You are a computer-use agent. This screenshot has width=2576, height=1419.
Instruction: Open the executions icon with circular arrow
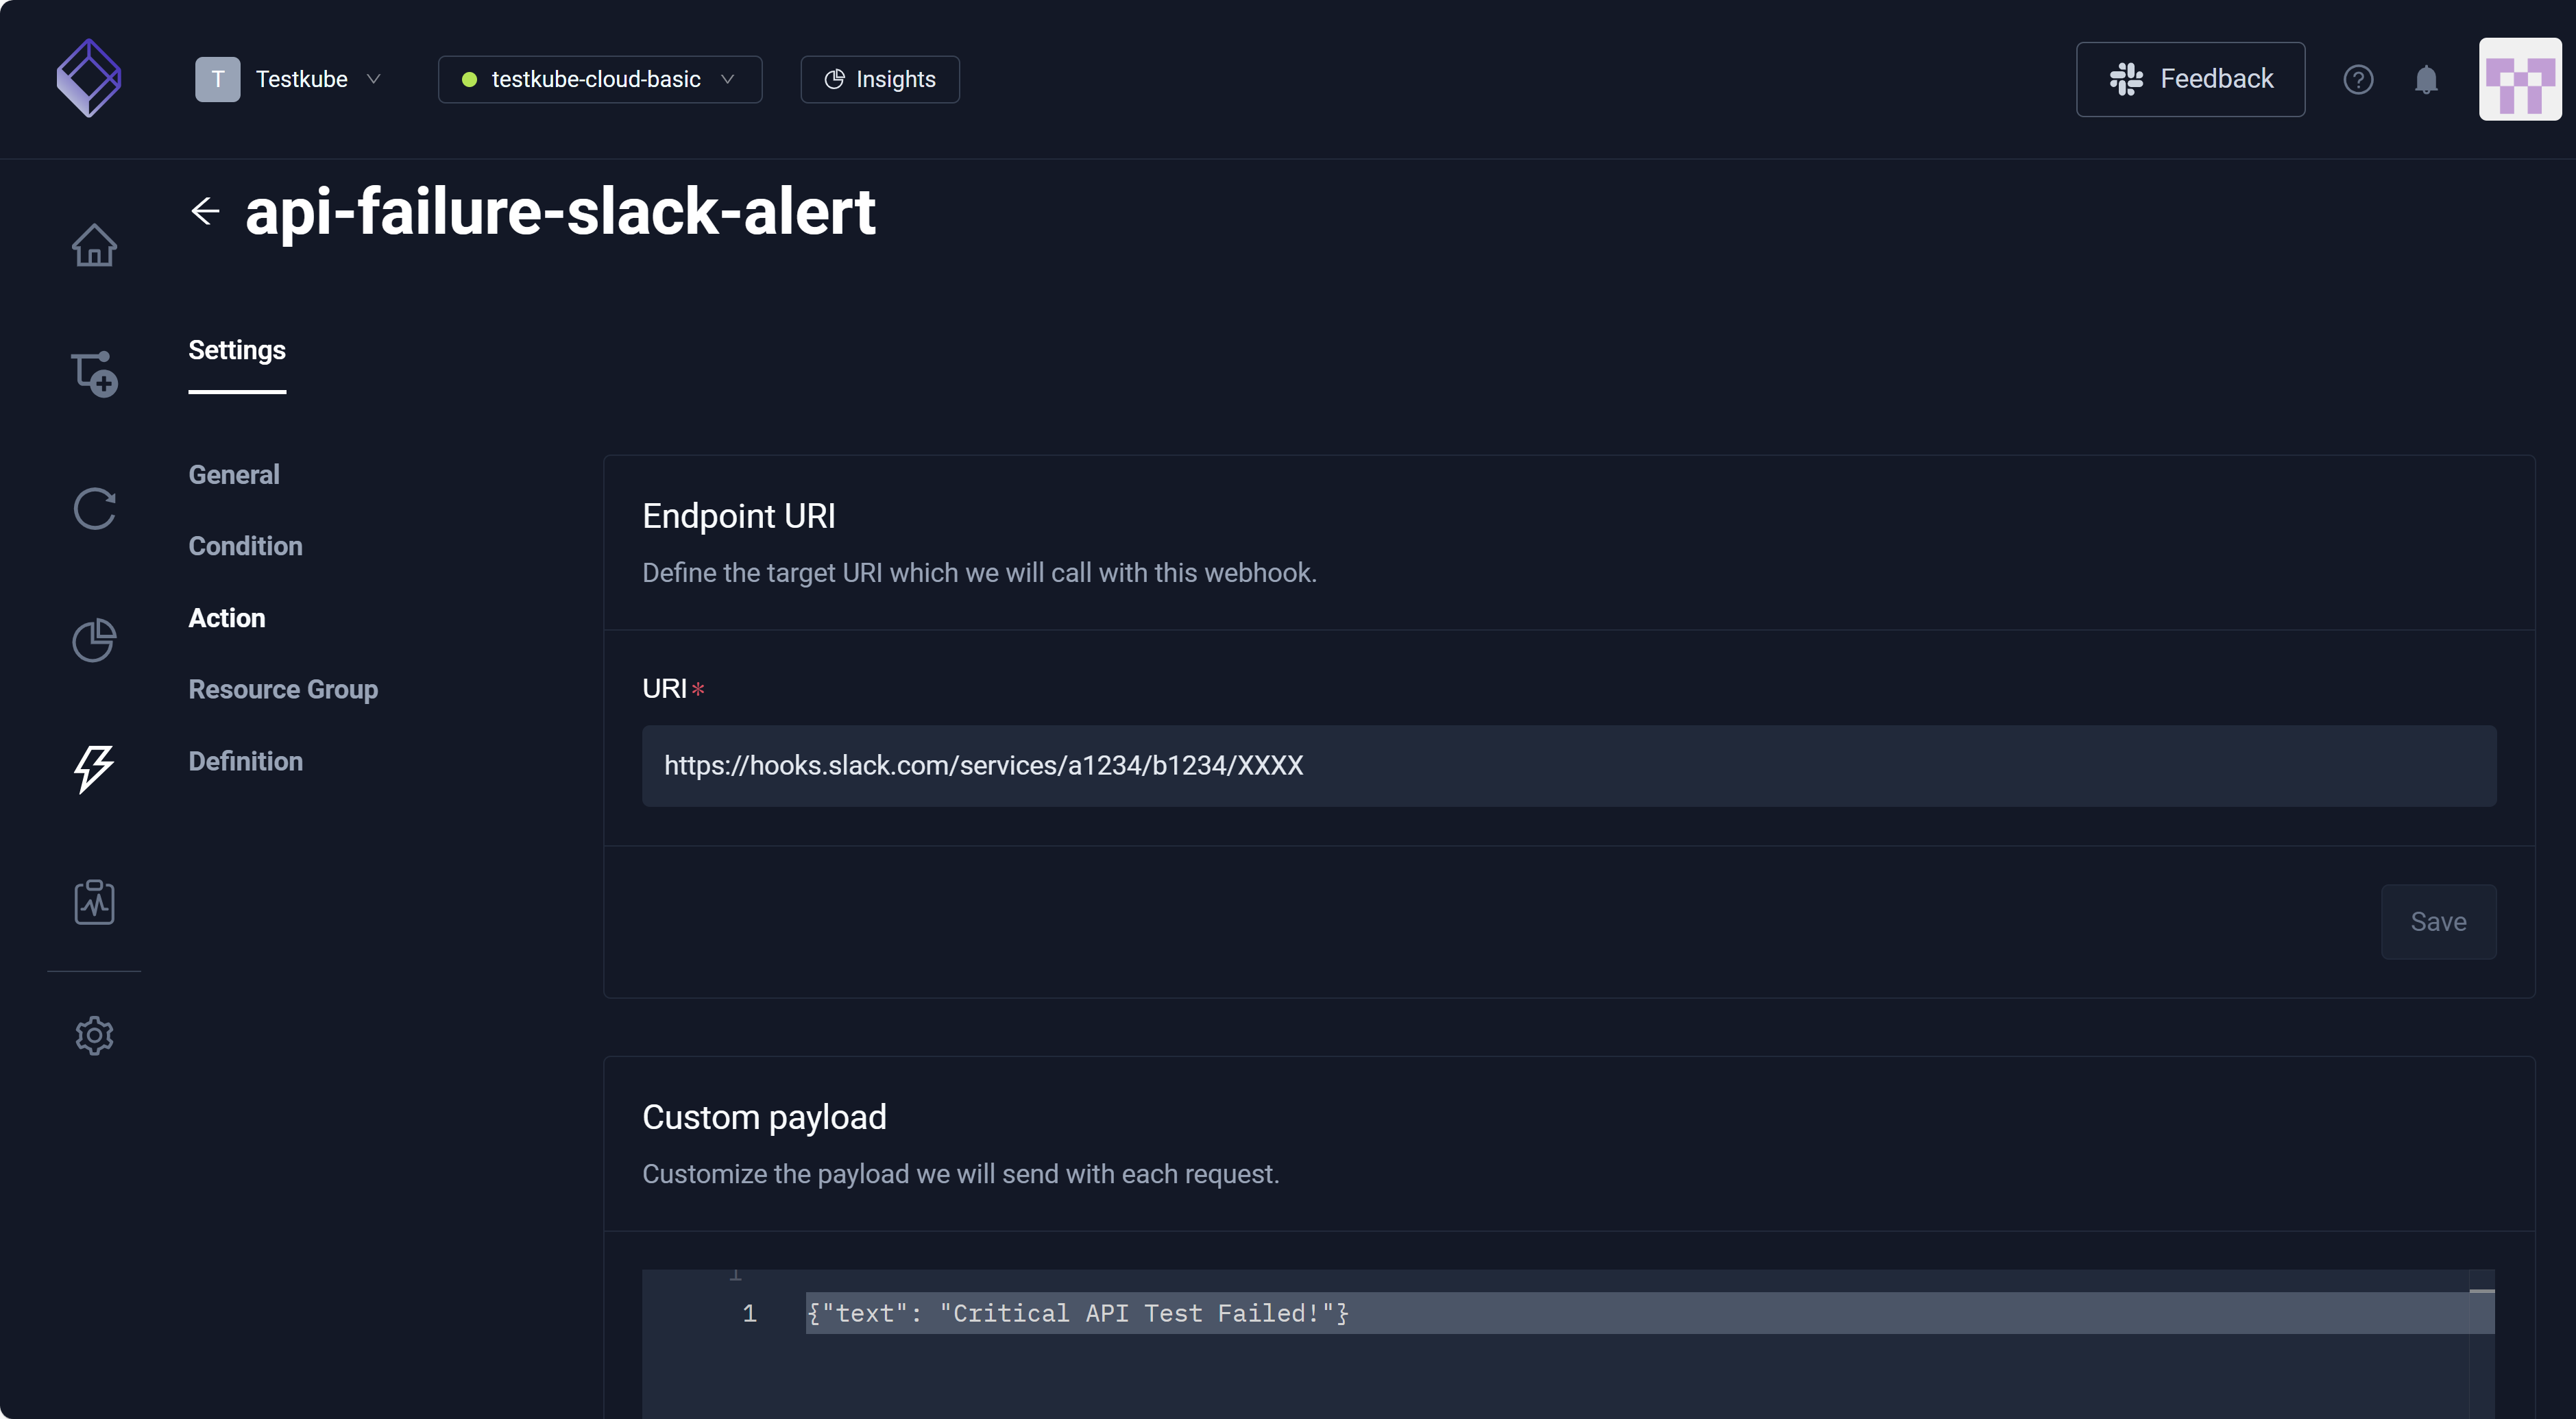(x=94, y=509)
